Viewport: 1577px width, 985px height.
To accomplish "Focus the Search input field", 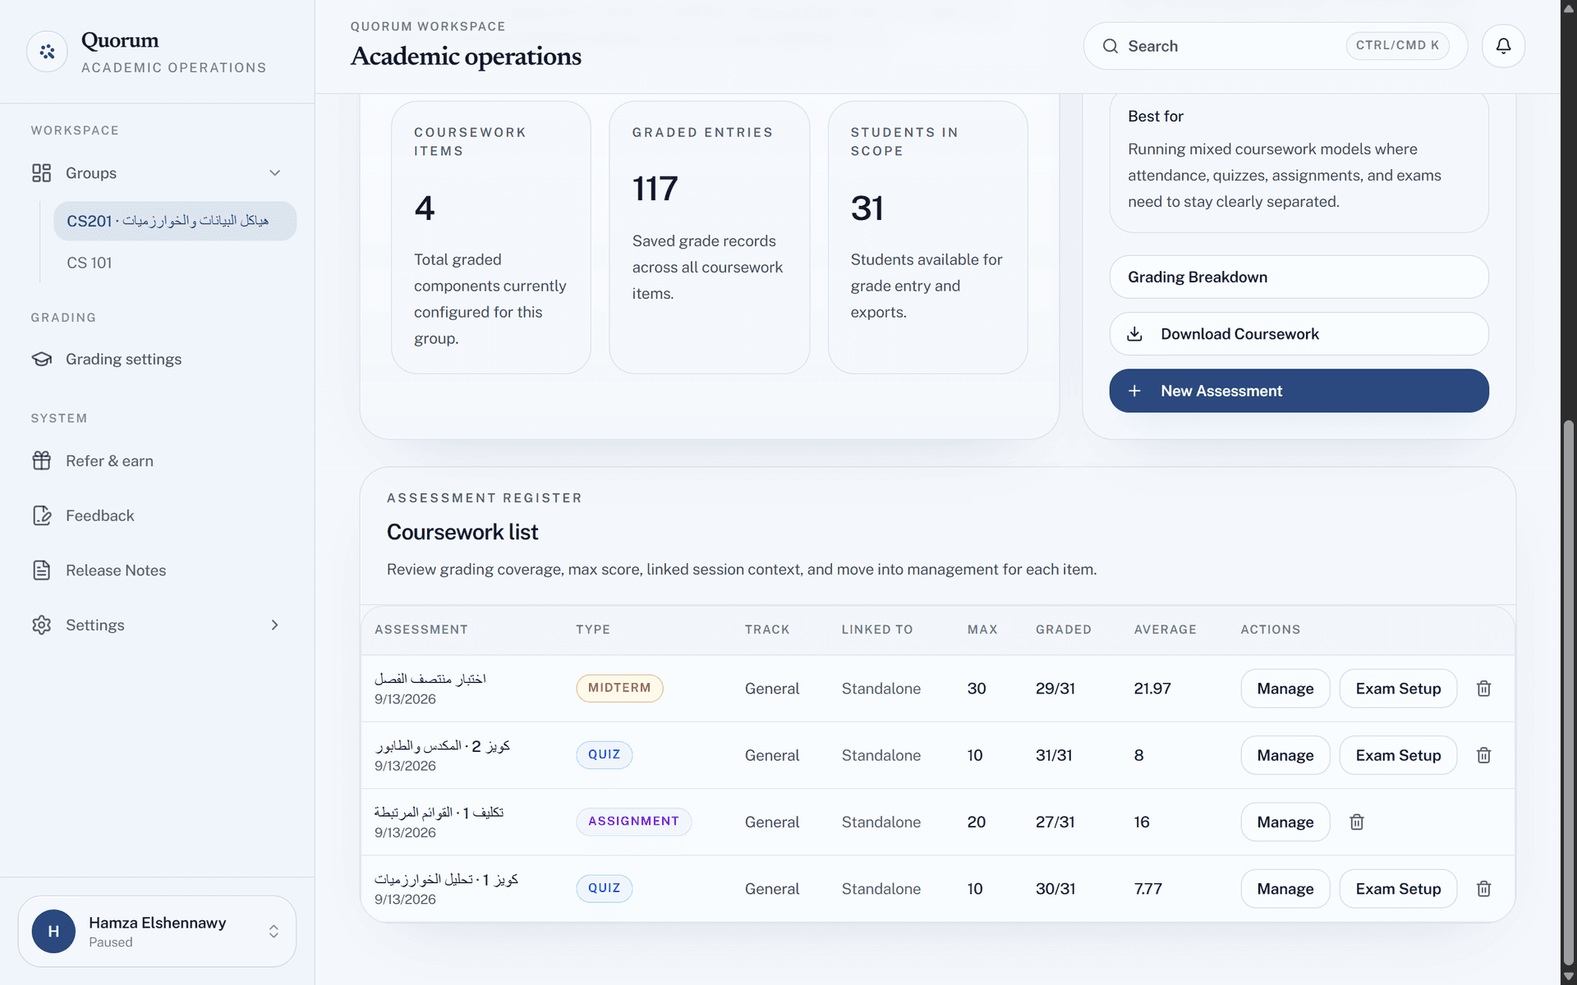I will pos(1275,46).
